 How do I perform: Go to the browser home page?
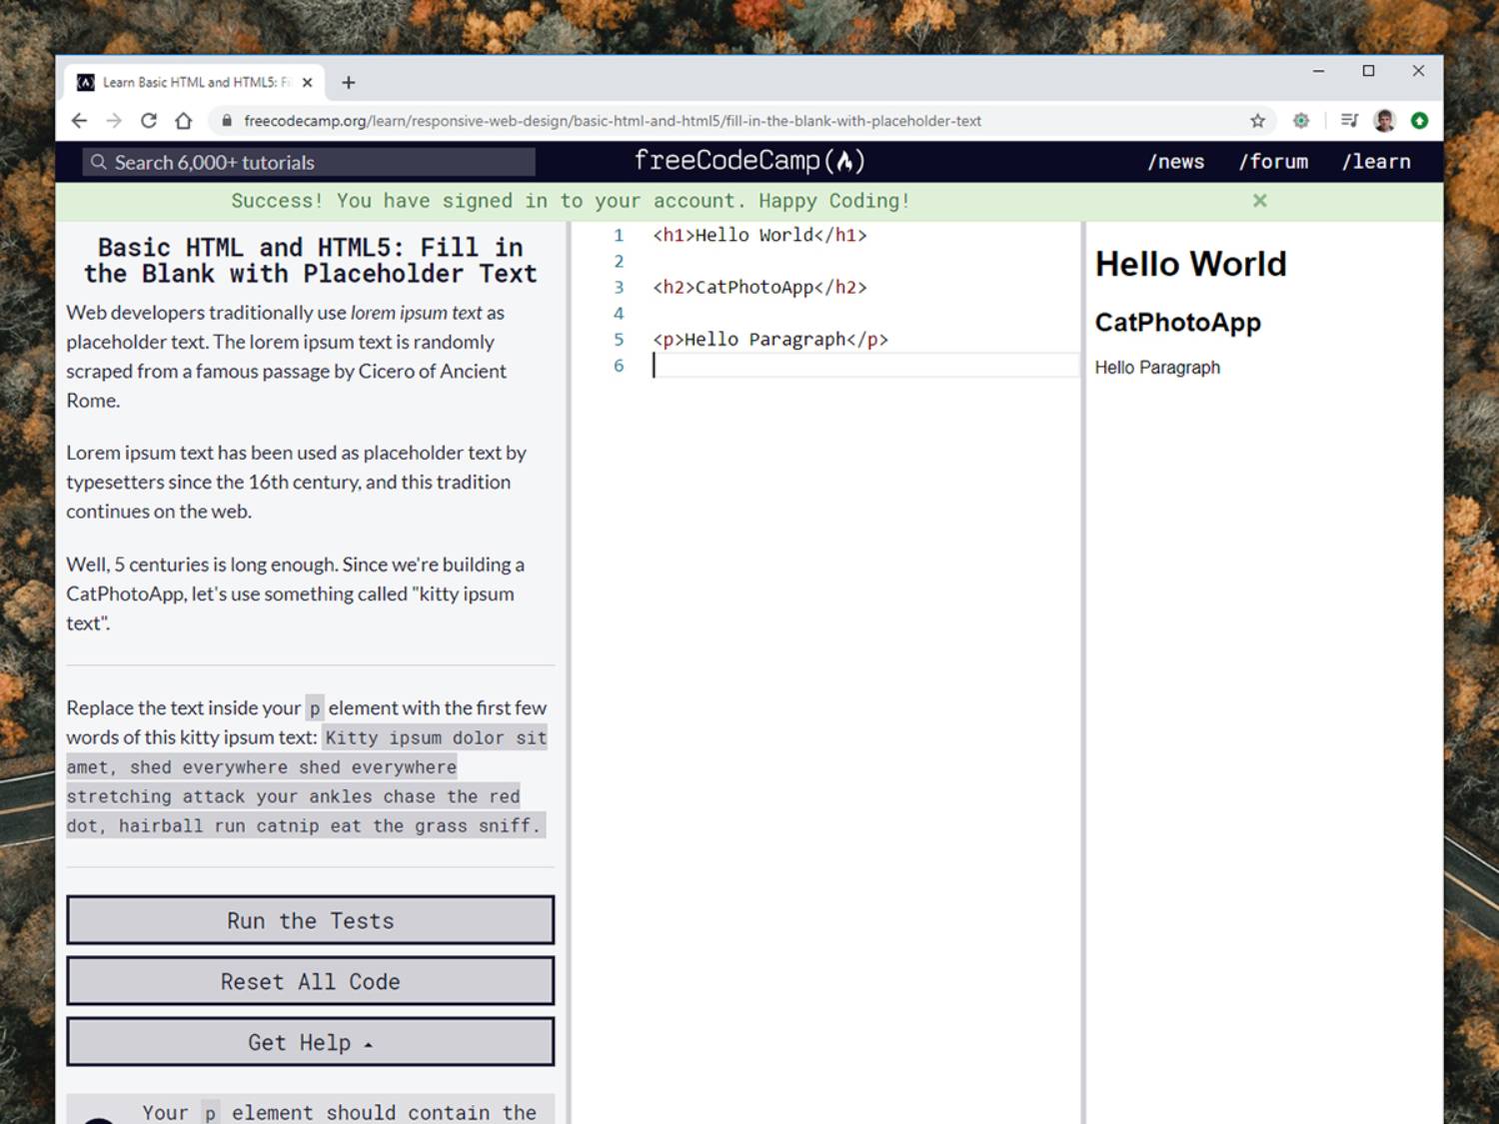(184, 121)
